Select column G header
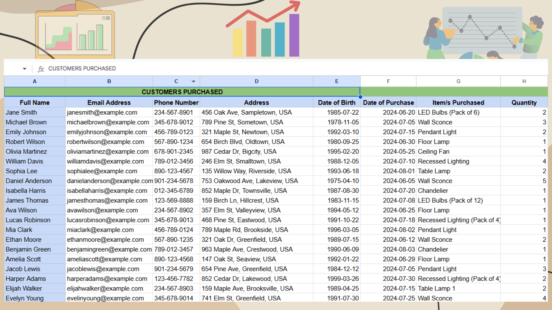 click(458, 82)
